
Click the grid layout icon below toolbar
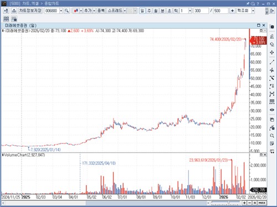point(6,19)
